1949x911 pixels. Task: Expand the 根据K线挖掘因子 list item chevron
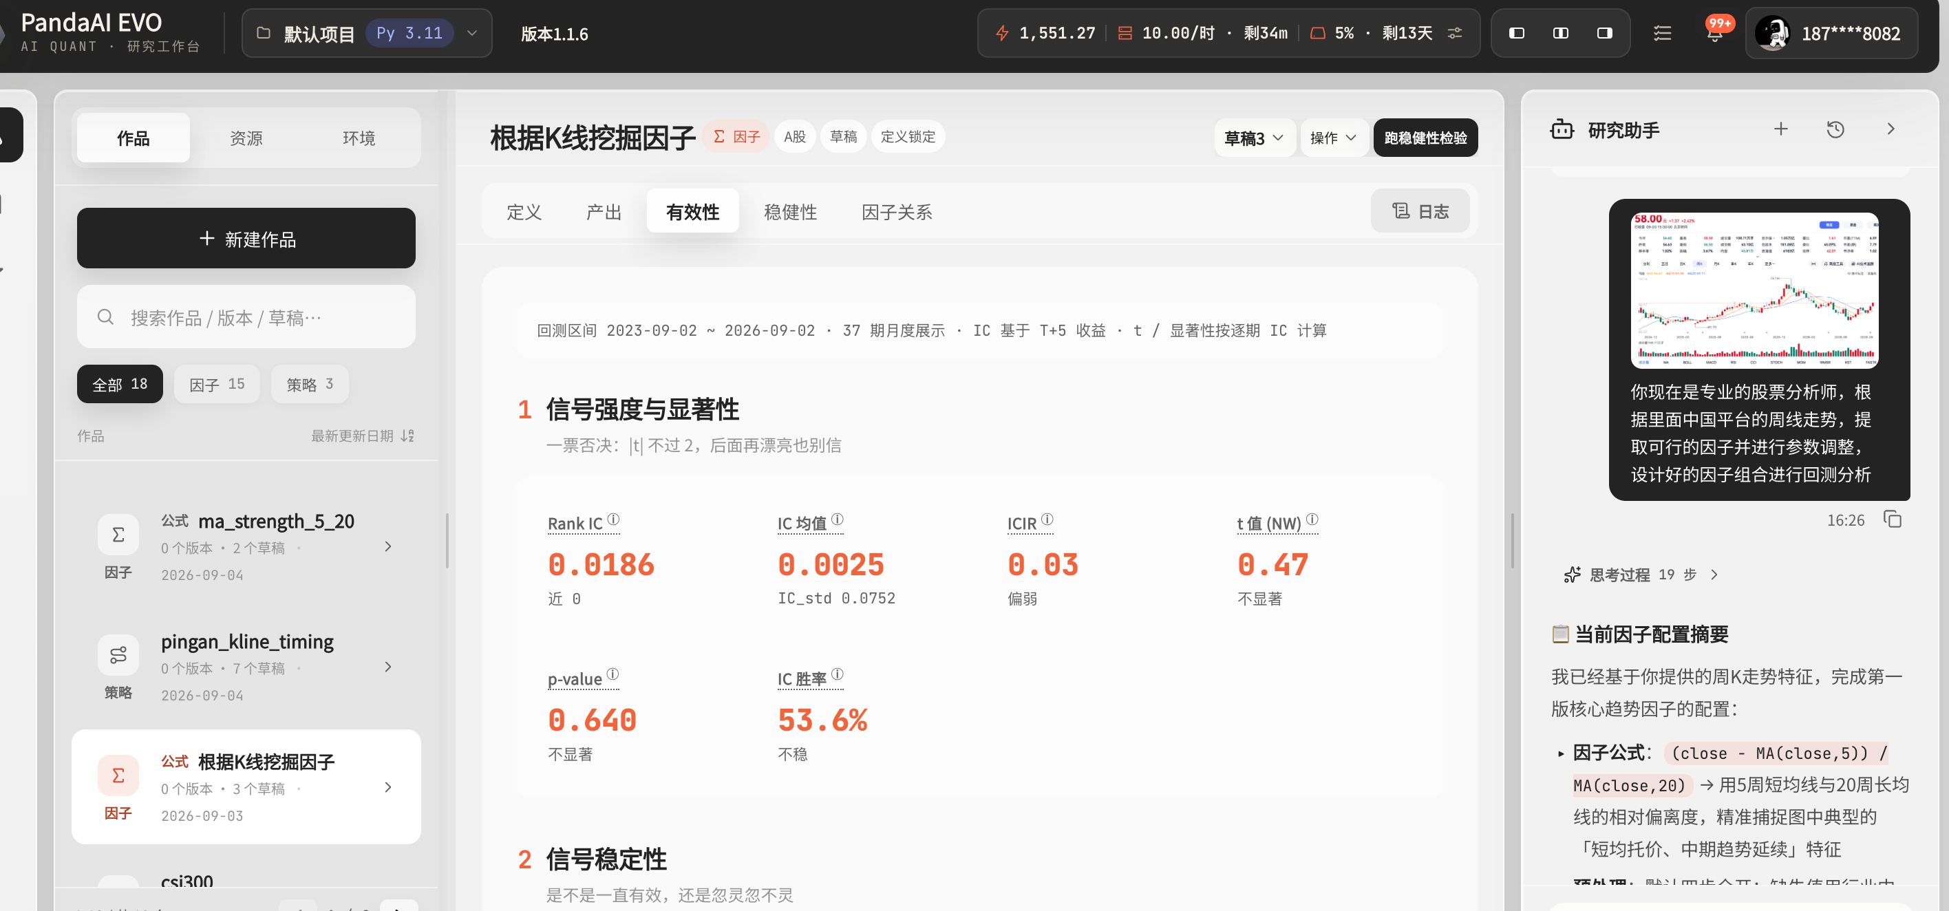click(388, 787)
